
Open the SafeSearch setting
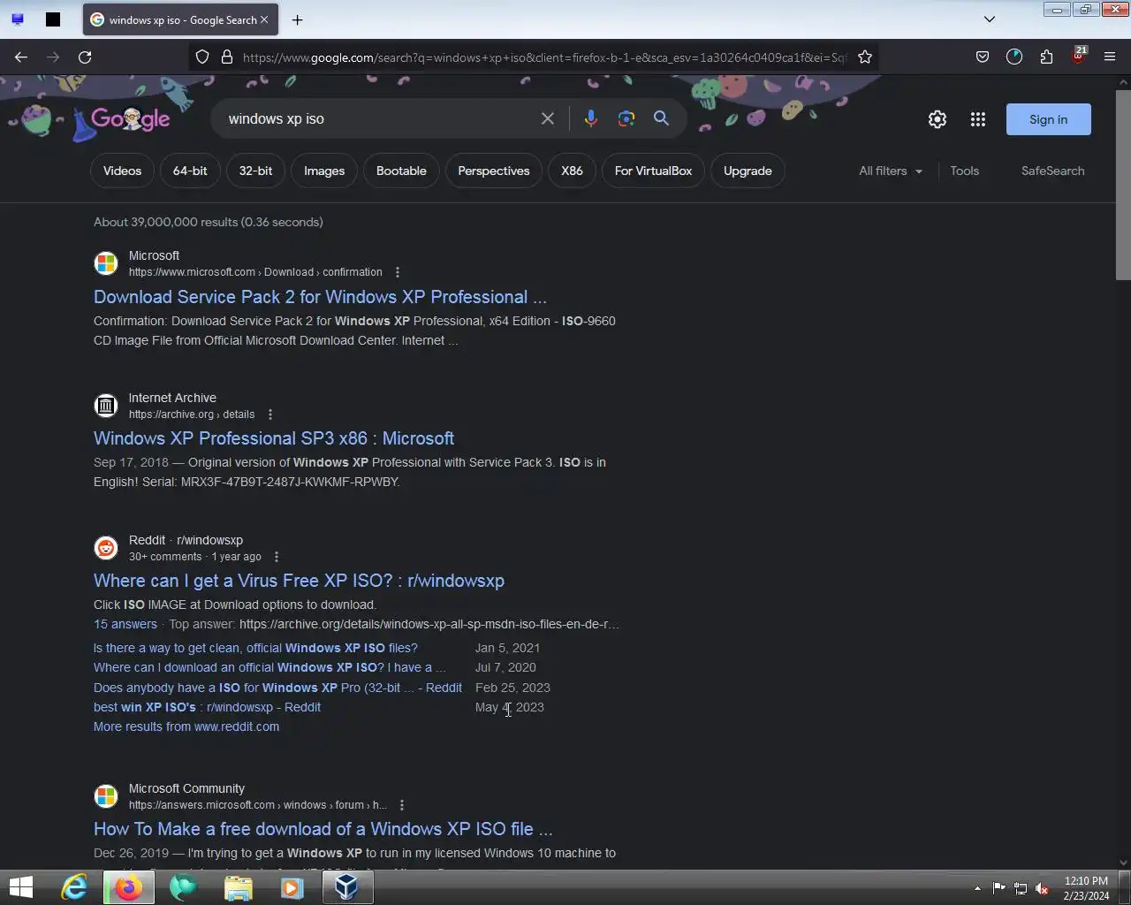tap(1052, 171)
